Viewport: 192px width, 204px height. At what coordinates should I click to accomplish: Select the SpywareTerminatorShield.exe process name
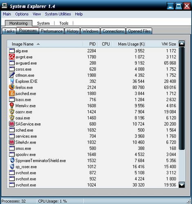(x=40, y=160)
